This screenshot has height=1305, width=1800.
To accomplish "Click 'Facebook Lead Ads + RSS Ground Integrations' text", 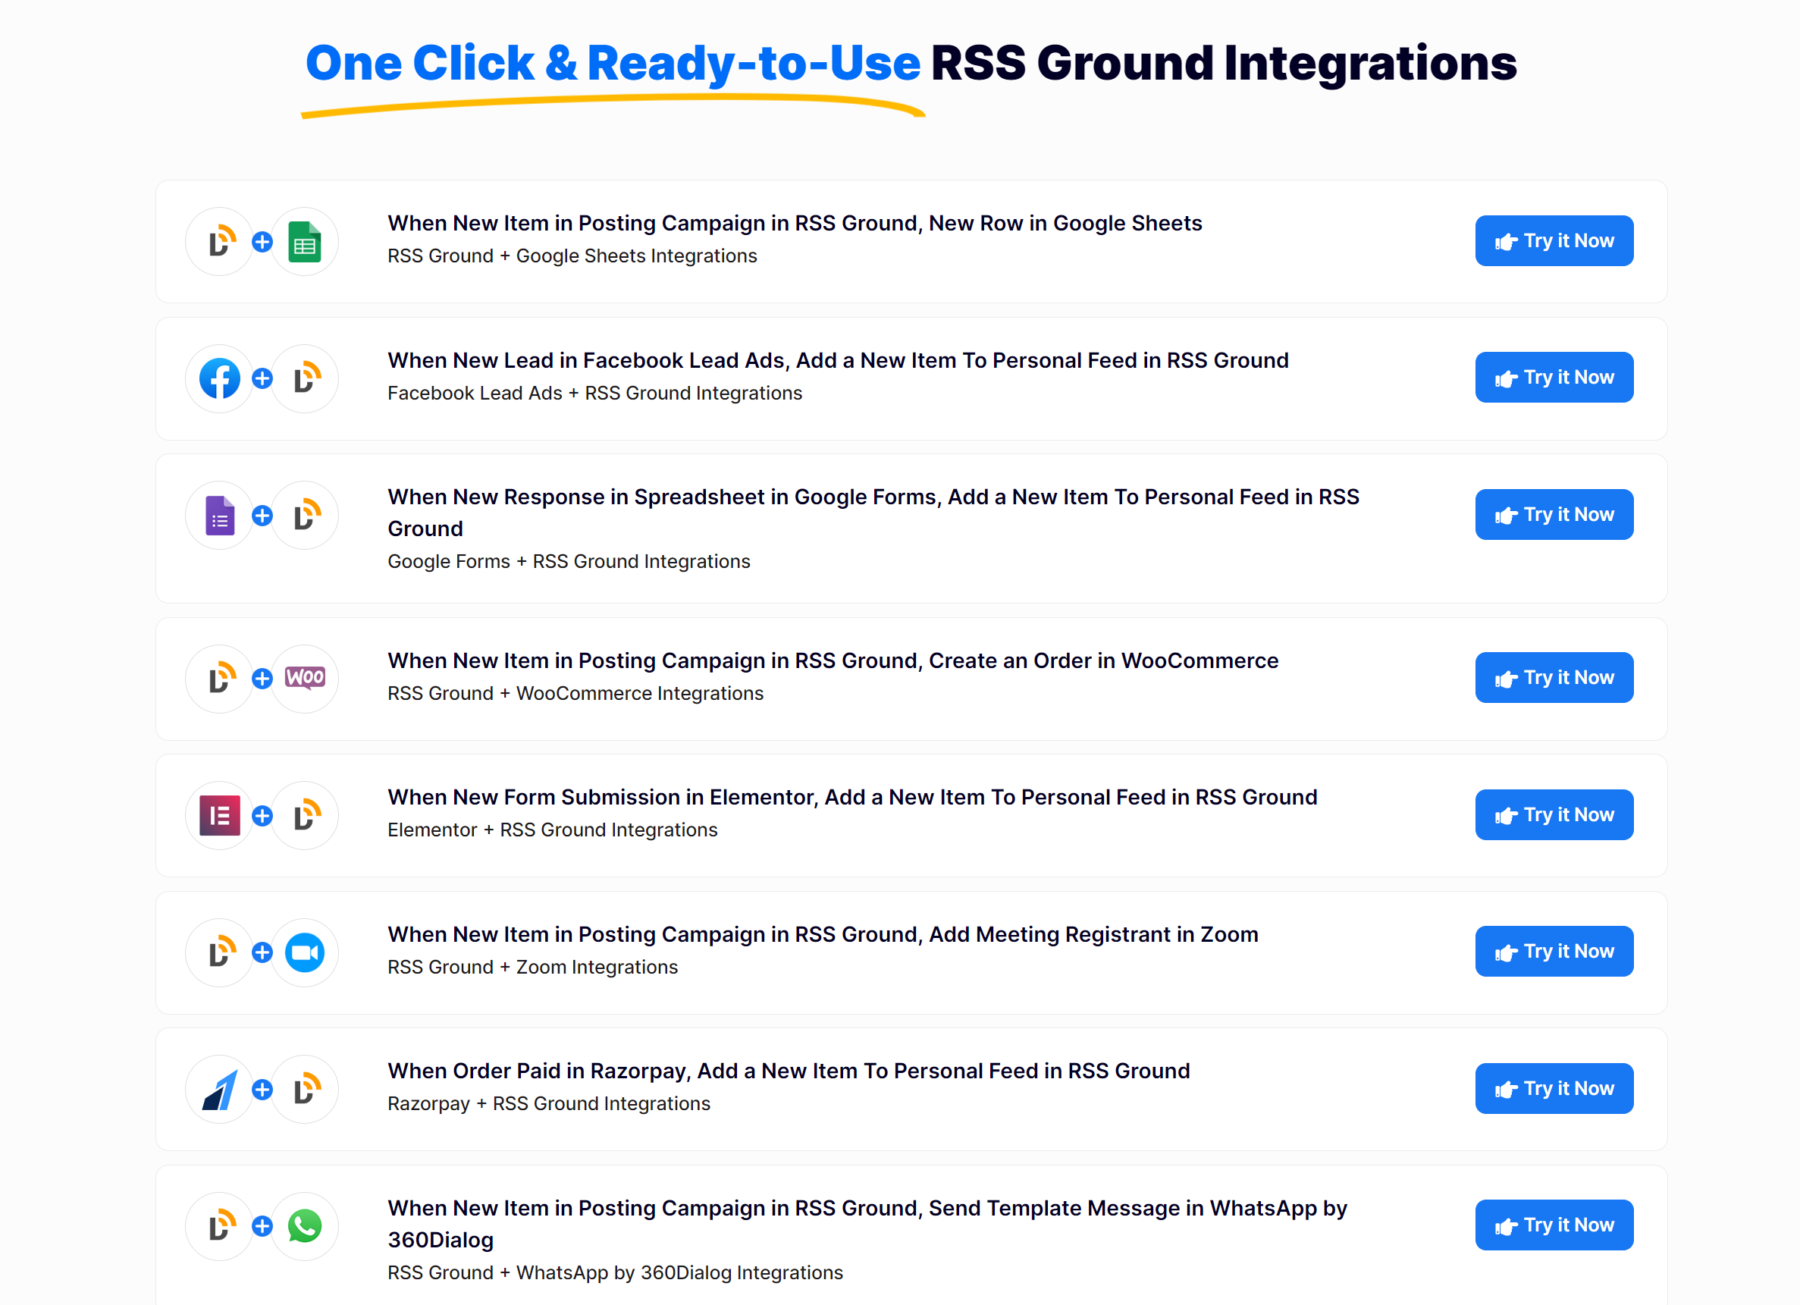I will 594,393.
